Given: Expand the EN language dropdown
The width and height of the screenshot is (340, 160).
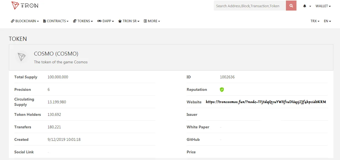Looking at the screenshot, I should coord(328,21).
